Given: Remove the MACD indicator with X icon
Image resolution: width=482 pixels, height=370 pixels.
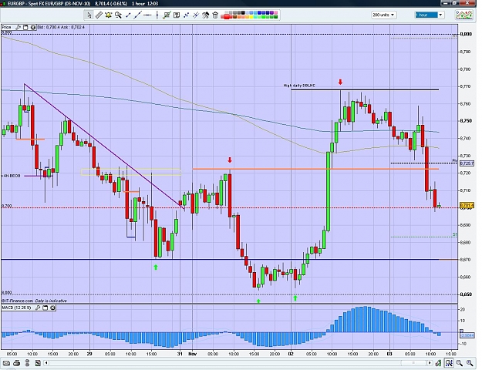Looking at the screenshot, I should pos(52,308).
